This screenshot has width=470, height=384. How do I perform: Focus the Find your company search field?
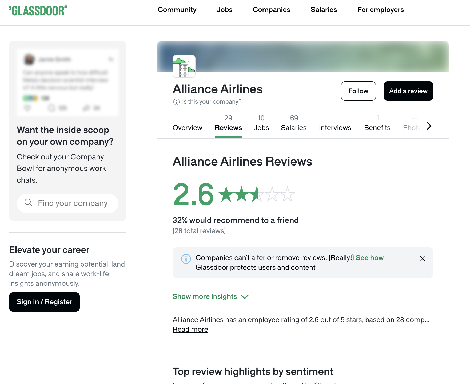pos(73,203)
